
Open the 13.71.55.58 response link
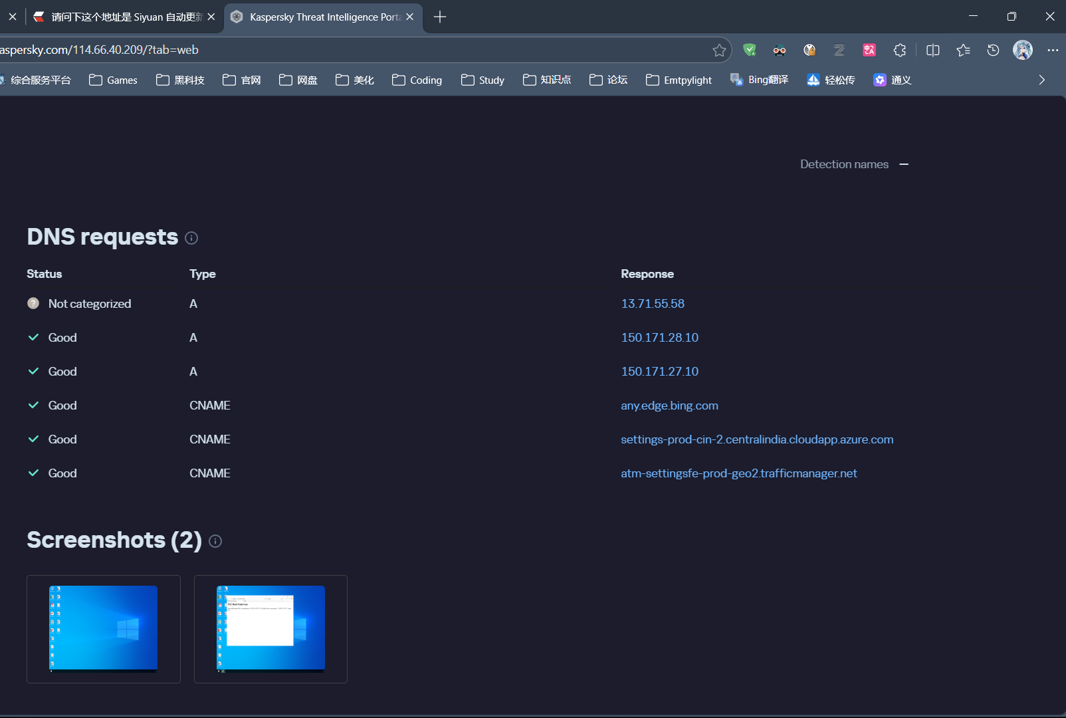[652, 304]
